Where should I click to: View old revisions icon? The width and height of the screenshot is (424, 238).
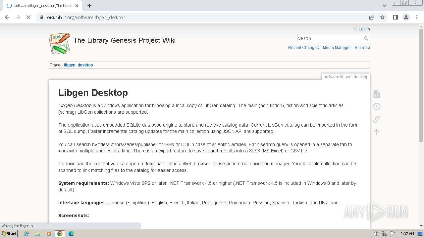pyautogui.click(x=376, y=106)
